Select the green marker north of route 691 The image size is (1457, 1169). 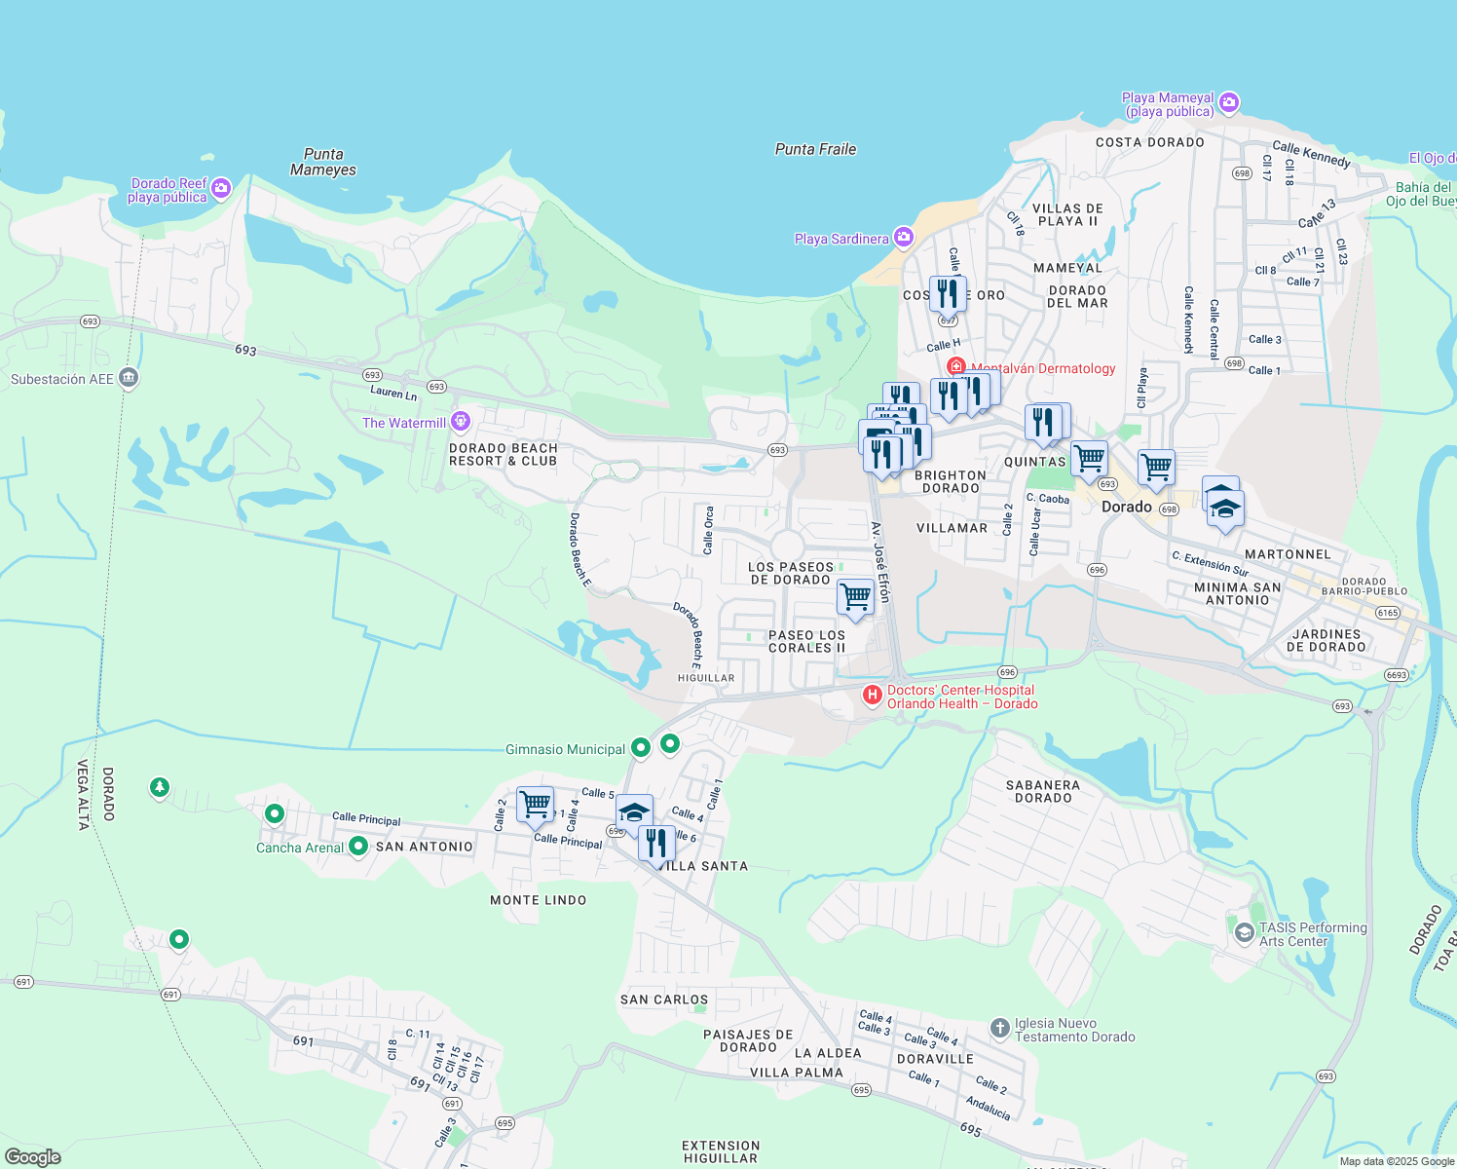pyautogui.click(x=179, y=939)
